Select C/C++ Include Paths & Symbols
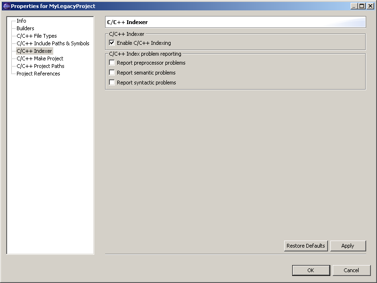Screen dimensions: 377x283 coord(52,43)
